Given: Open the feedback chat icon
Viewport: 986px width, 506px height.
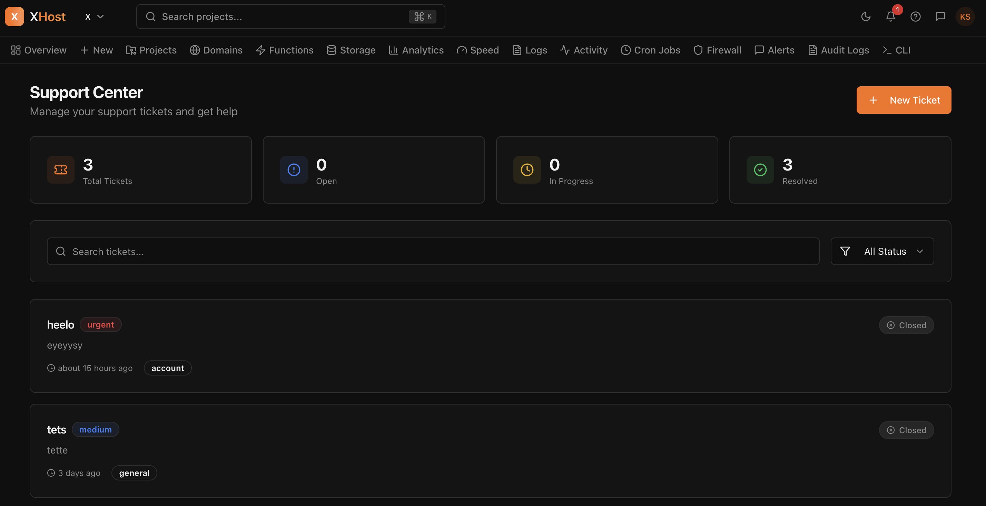Looking at the screenshot, I should point(941,17).
